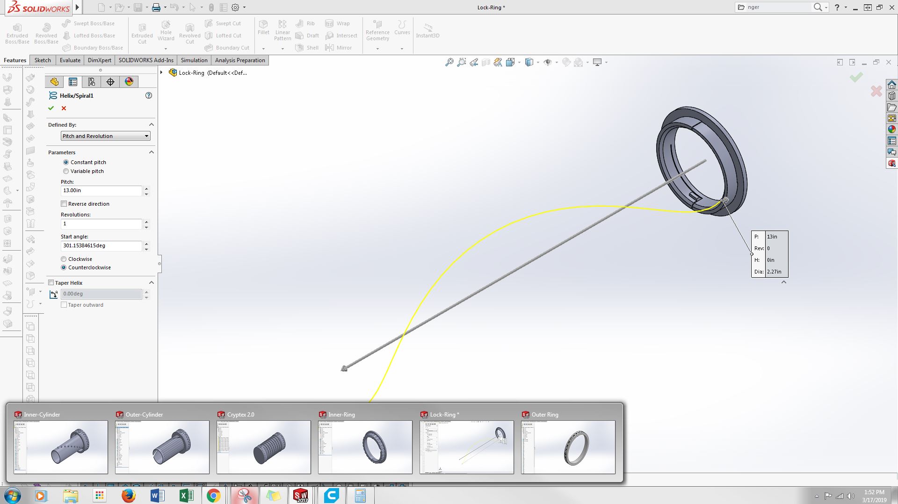Switch to the PropertyManager tab icon

pyautogui.click(x=73, y=82)
